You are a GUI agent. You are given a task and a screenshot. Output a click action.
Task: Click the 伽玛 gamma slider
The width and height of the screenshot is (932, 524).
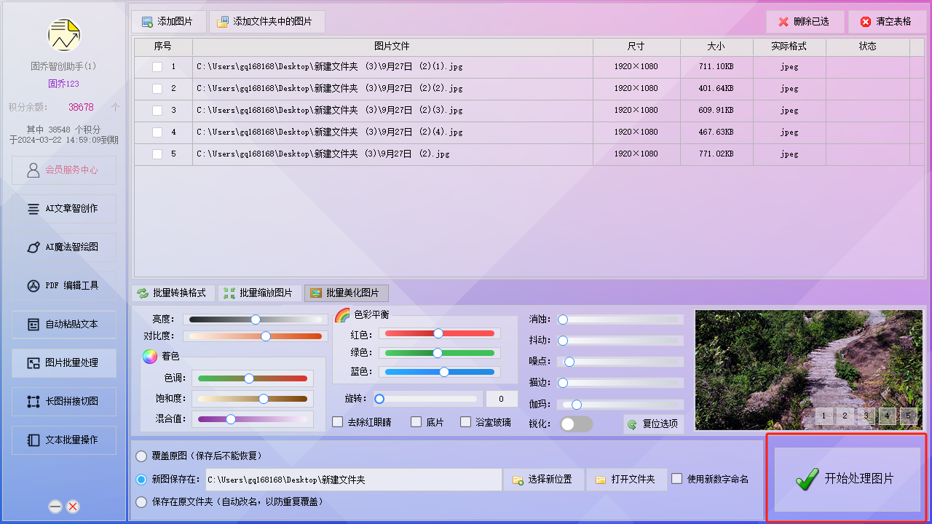coord(620,405)
